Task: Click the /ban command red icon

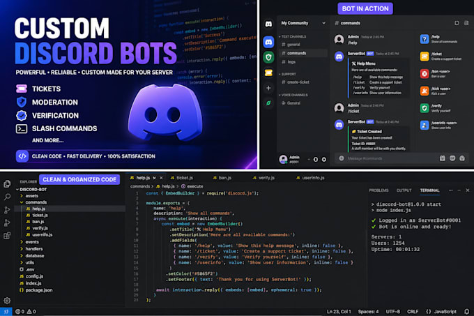Action: [x=425, y=73]
